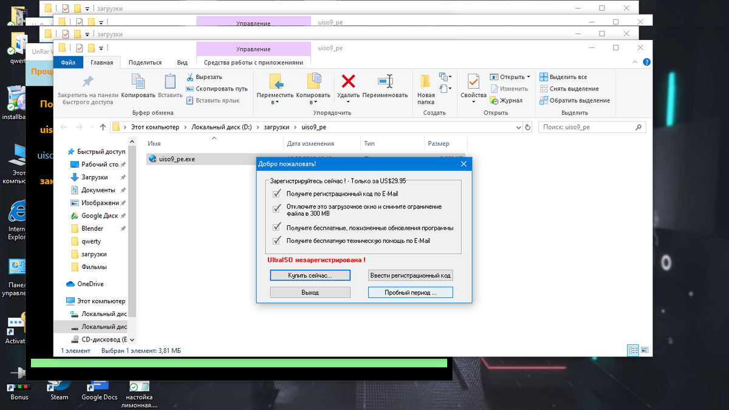Click Выделить все in ribbon

[563, 77]
